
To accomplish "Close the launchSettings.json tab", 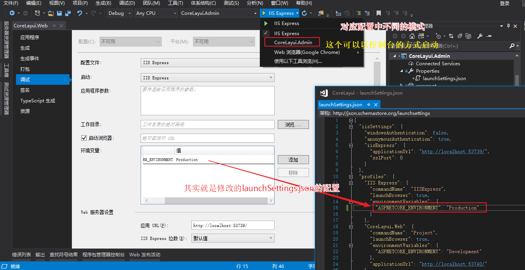I will [376, 105].
